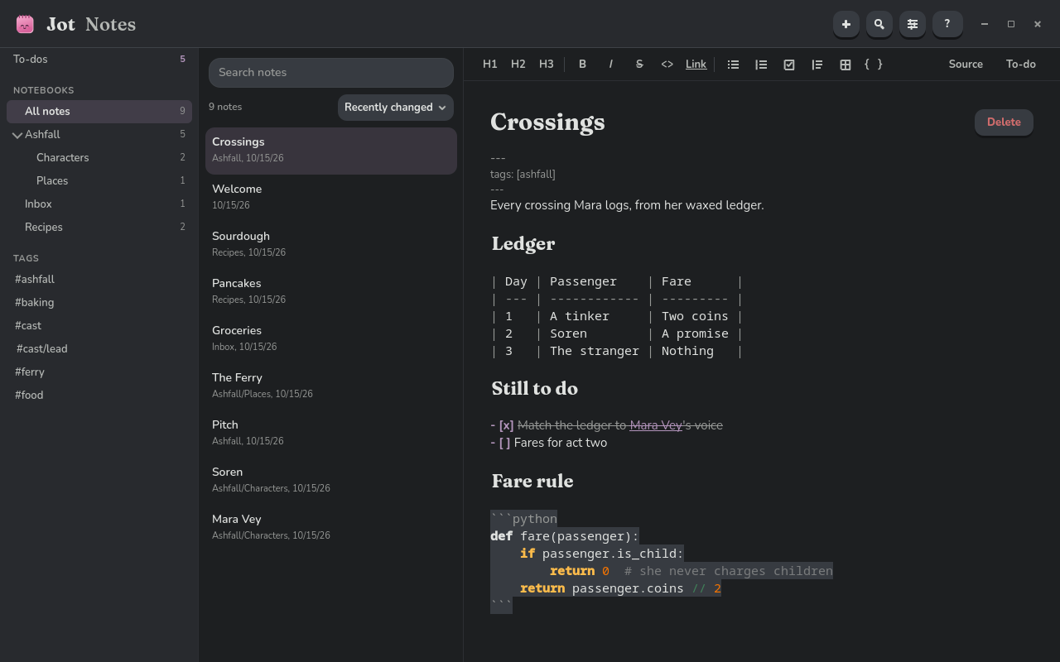Collapse the Ashfall notebook
The image size is (1060, 662).
(x=17, y=135)
